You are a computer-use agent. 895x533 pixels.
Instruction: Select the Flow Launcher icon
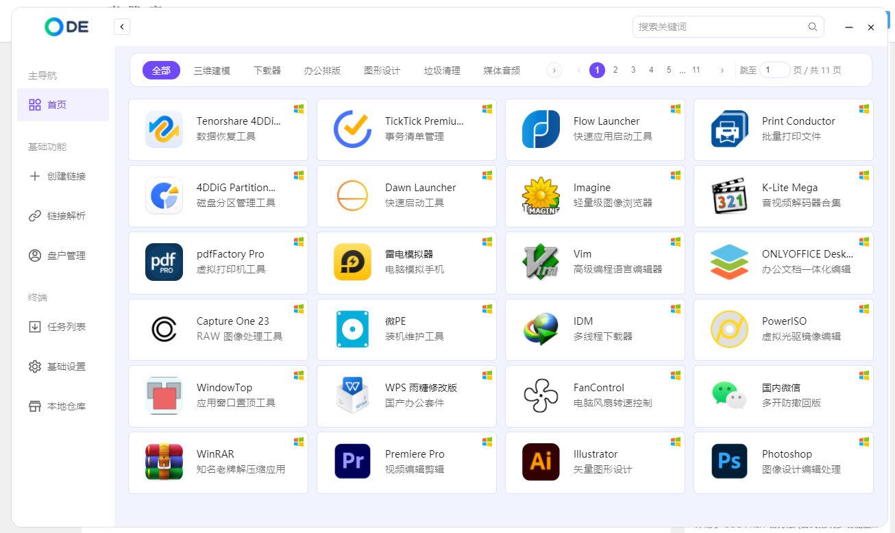tap(541, 129)
